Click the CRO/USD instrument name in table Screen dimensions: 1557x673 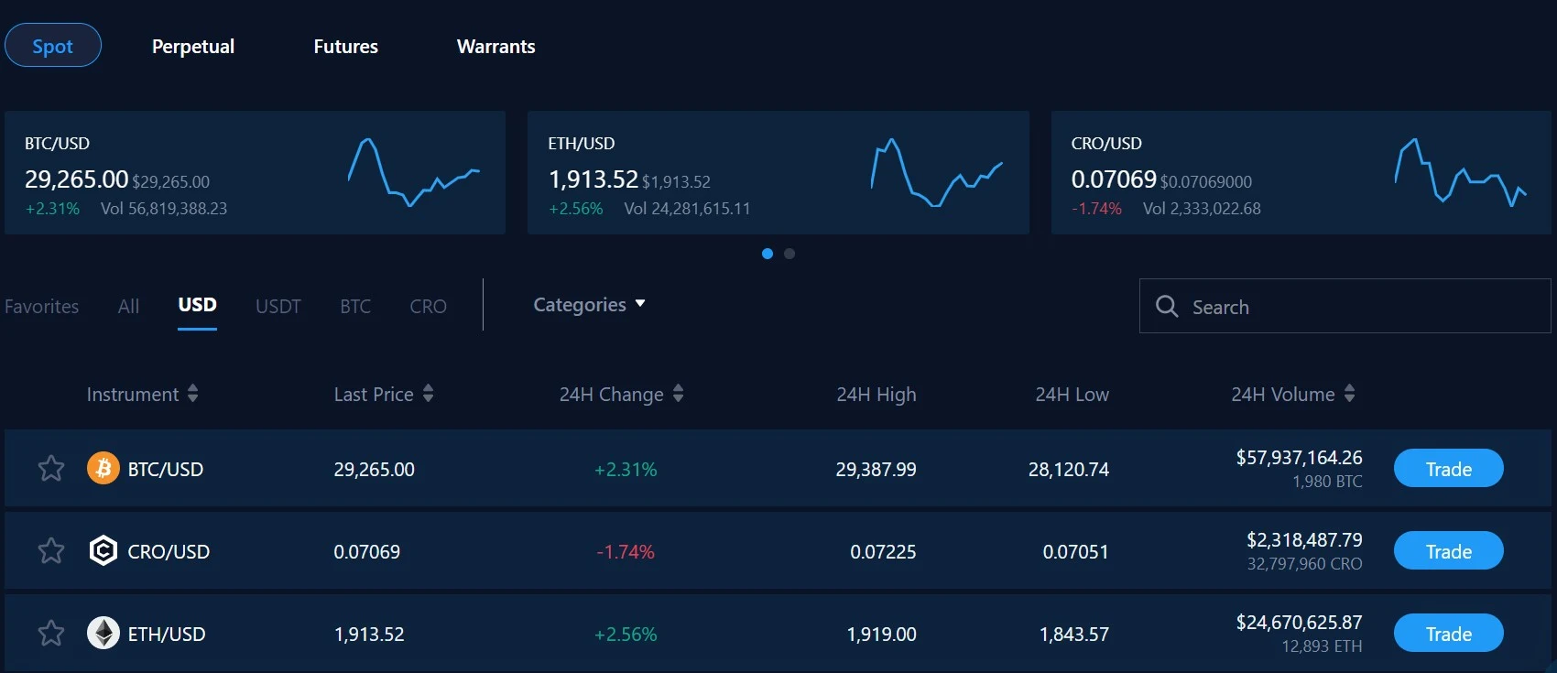pyautogui.click(x=169, y=551)
